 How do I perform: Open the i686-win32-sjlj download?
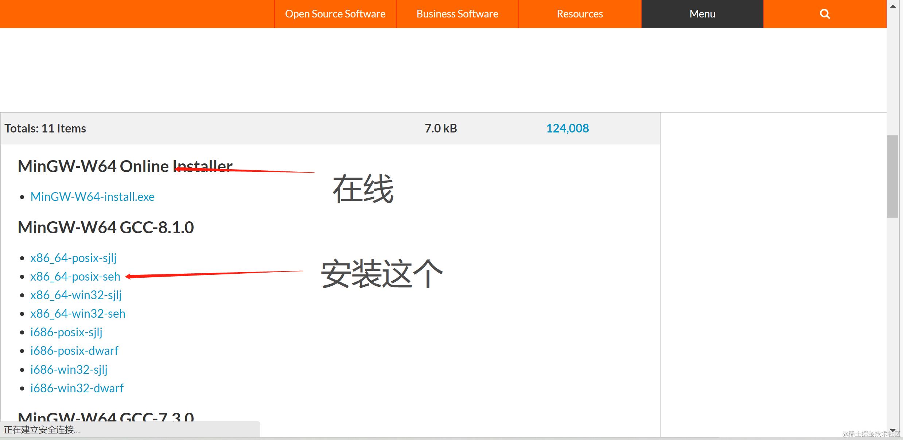69,369
